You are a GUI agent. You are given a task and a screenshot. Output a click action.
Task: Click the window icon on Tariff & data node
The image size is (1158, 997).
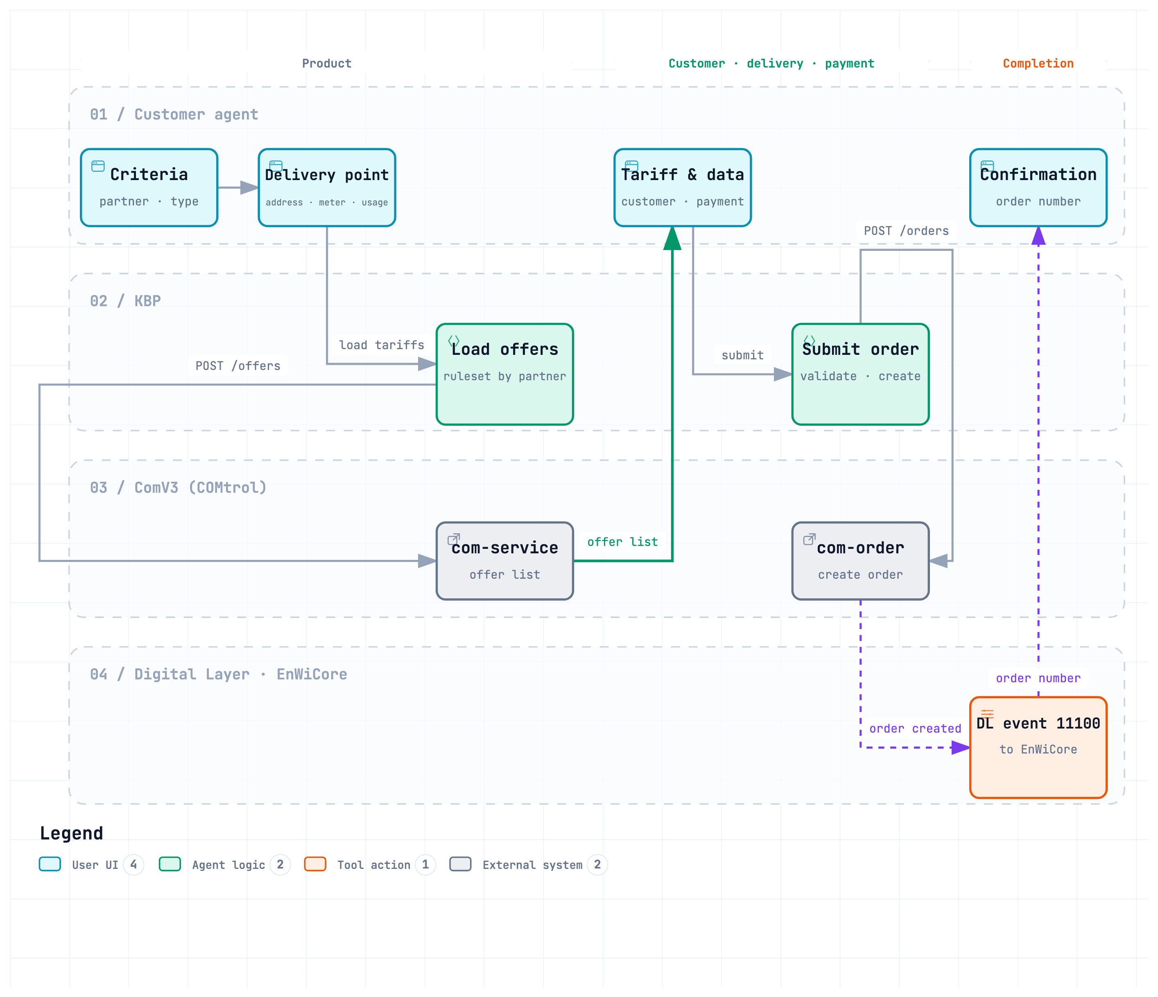[x=631, y=166]
